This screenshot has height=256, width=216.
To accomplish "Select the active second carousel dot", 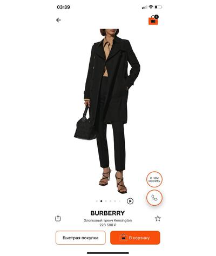I will click(x=101, y=201).
